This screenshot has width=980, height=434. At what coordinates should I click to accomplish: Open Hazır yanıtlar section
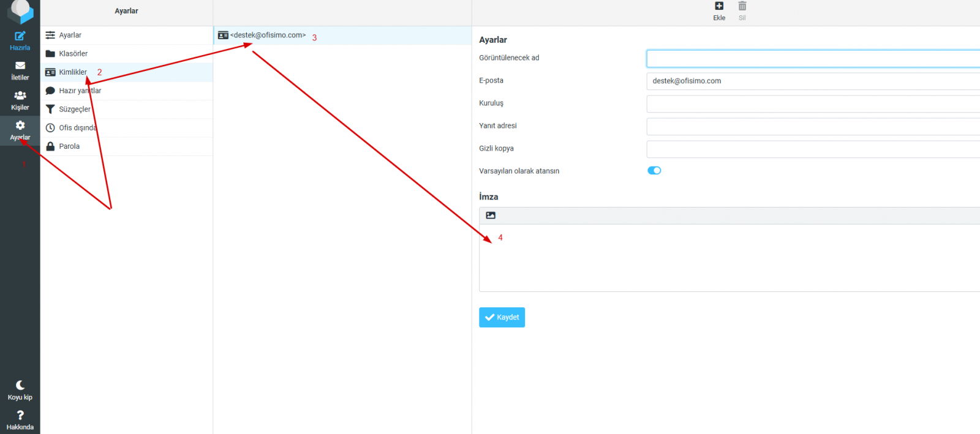(80, 91)
